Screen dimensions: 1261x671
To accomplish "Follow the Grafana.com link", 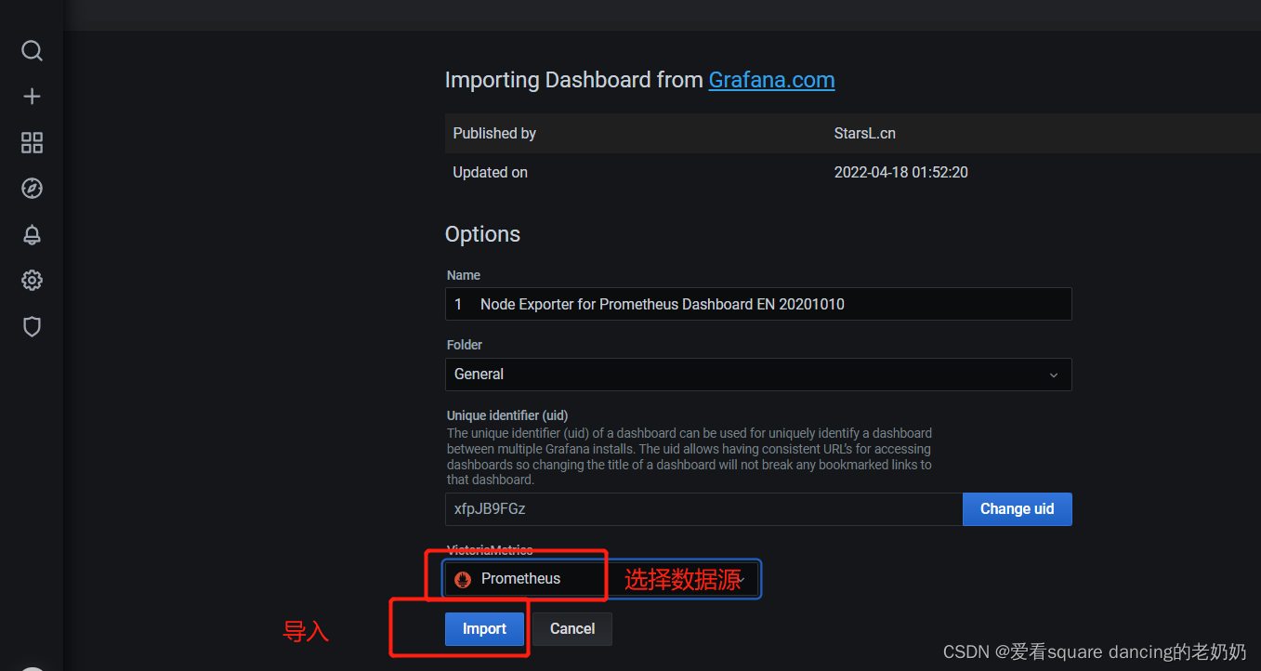I will 771,80.
